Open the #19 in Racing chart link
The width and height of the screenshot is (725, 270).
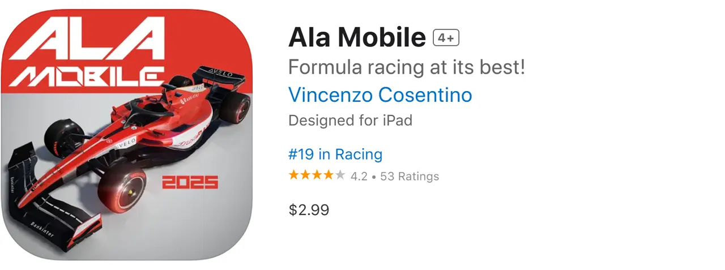[x=335, y=154]
